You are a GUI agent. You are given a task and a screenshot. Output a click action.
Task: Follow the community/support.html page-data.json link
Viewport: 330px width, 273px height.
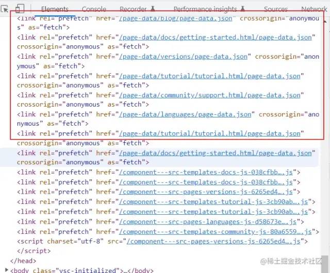pyautogui.click(x=210, y=95)
